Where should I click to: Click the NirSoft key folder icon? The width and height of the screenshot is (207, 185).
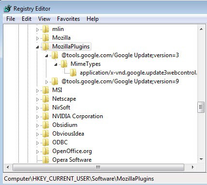pyautogui.click(x=46, y=108)
